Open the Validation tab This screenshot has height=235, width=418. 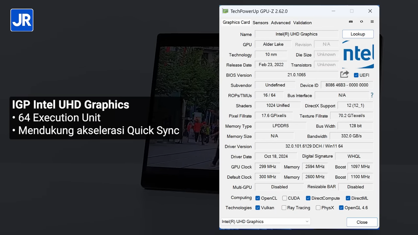pos(302,23)
